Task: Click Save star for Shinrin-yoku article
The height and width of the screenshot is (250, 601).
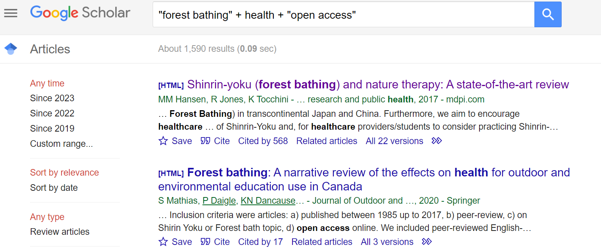Action: point(163,141)
